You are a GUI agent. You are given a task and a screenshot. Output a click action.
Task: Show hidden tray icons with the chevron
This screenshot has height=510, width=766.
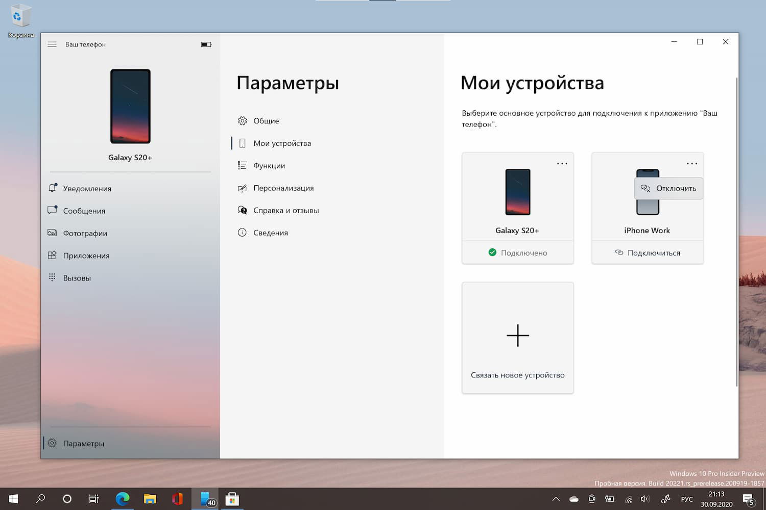click(x=556, y=499)
